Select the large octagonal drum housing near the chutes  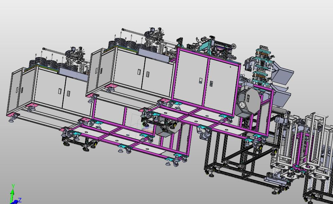coord(248,103)
